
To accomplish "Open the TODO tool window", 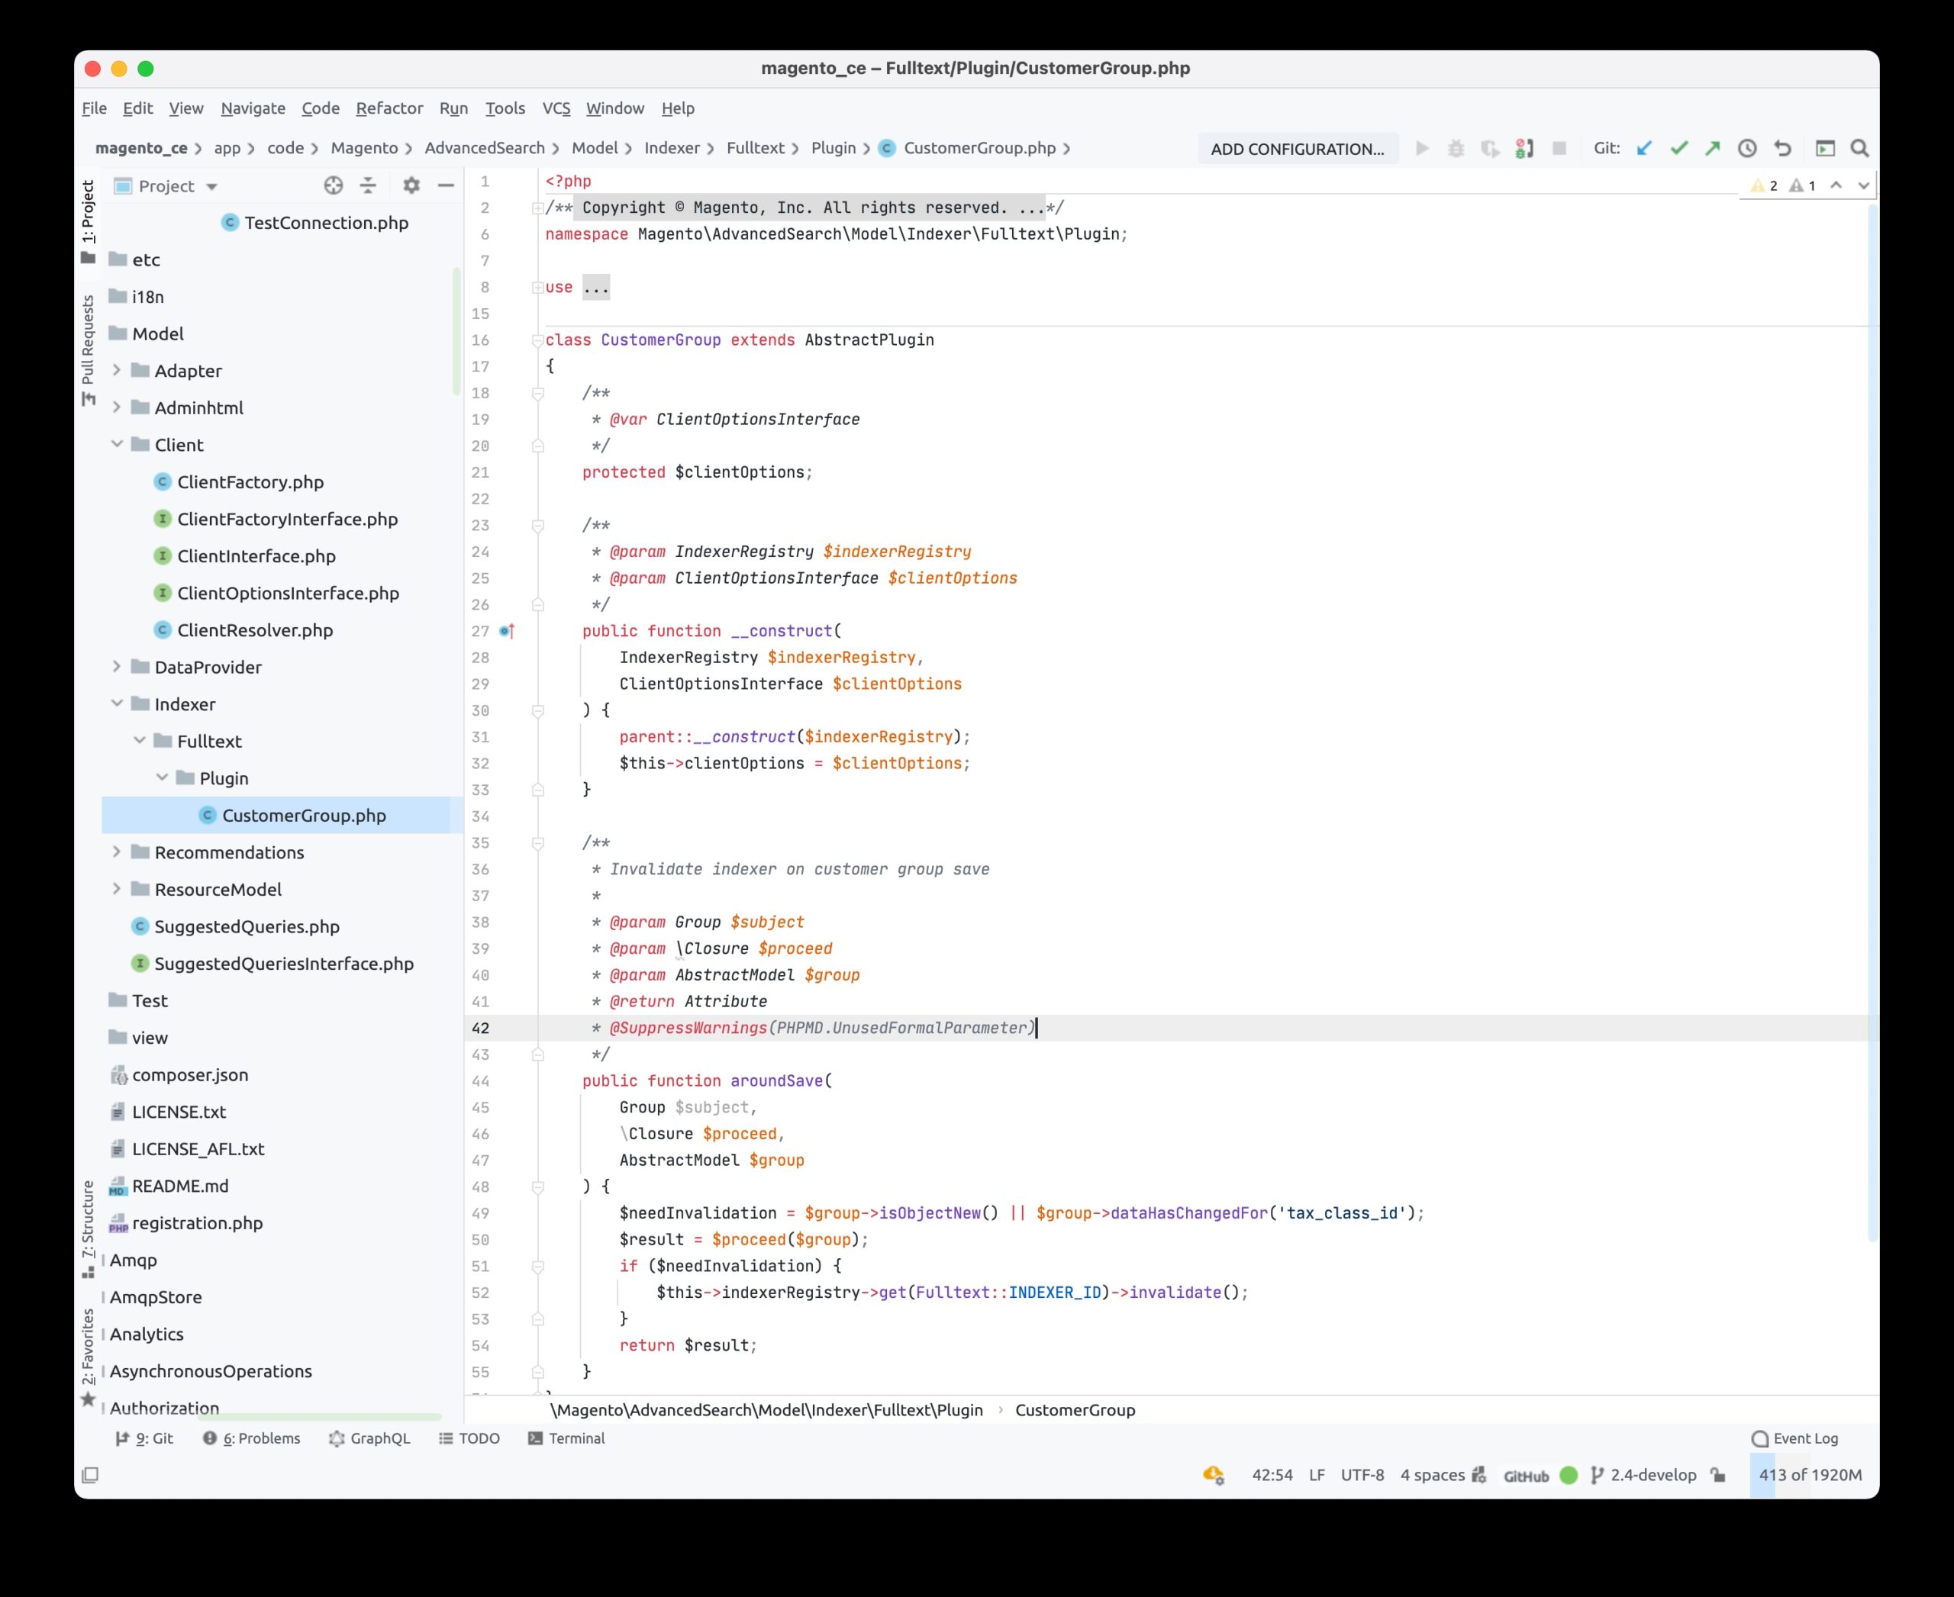I will tap(469, 1438).
